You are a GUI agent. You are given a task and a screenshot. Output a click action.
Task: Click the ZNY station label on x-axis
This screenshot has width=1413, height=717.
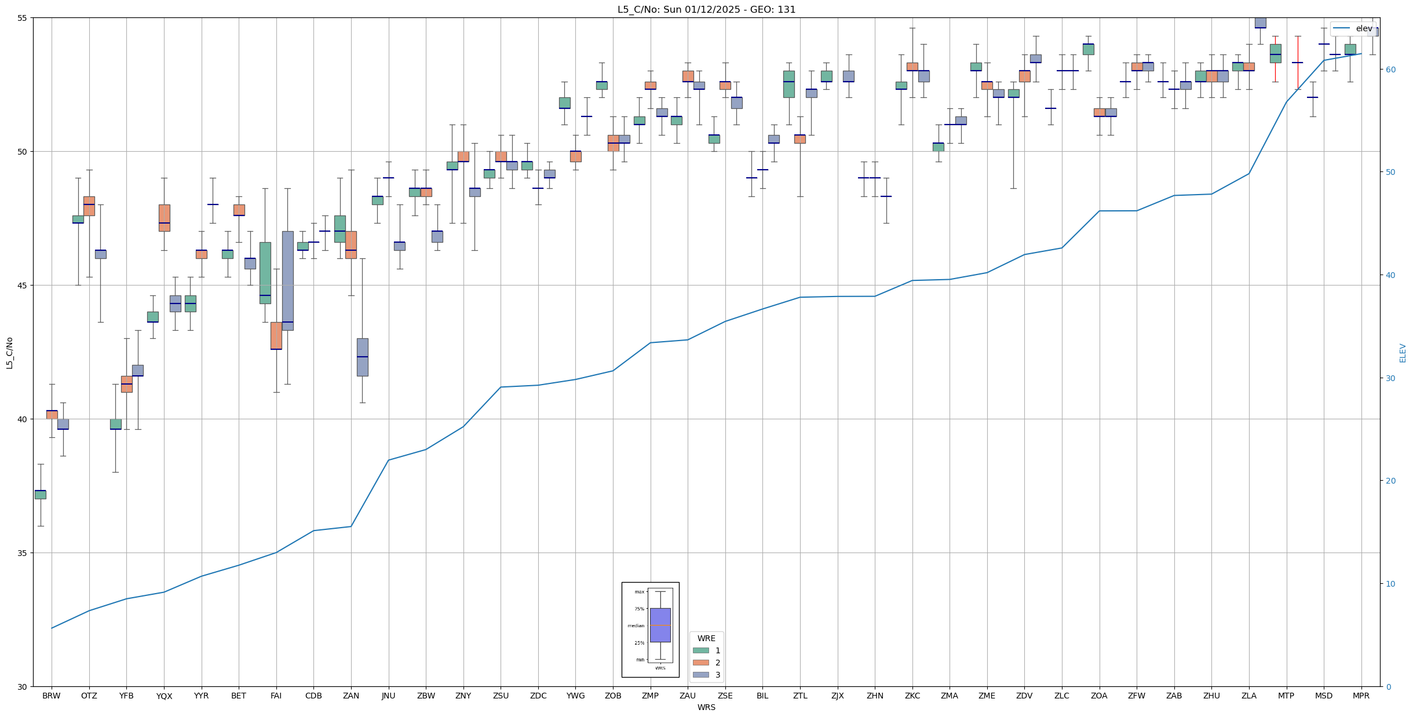coord(463,696)
